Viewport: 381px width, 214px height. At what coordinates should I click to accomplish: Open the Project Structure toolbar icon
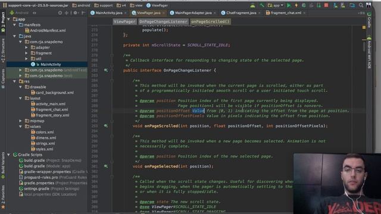pyautogui.click(x=352, y=5)
